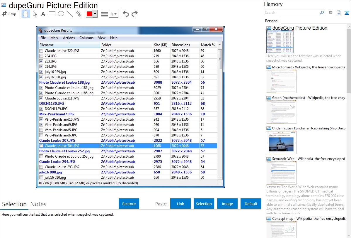351x238 pixels.
Task: Open the color picker dropdown arrow
Action: 95,14
